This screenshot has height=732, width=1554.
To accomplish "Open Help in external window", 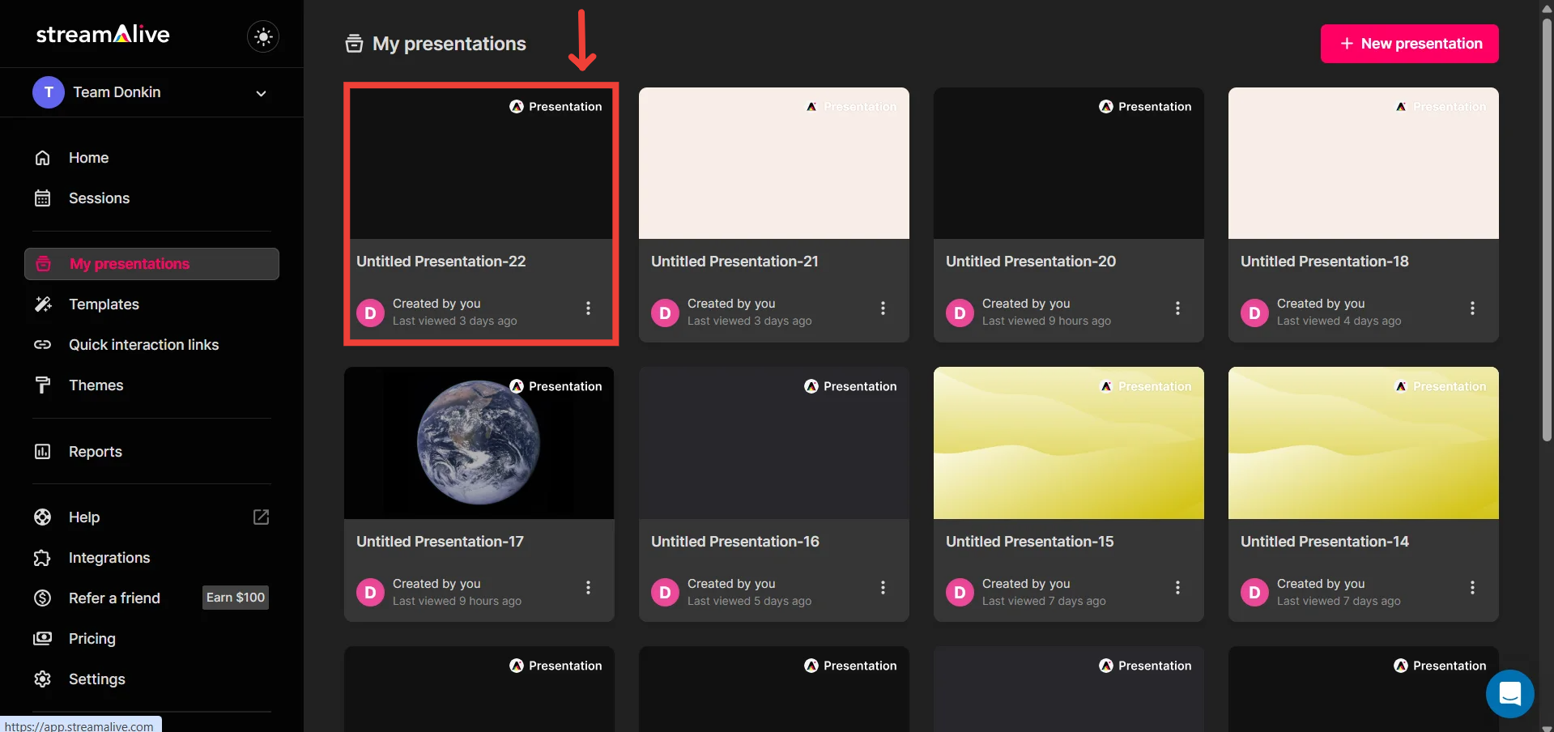I will (261, 517).
